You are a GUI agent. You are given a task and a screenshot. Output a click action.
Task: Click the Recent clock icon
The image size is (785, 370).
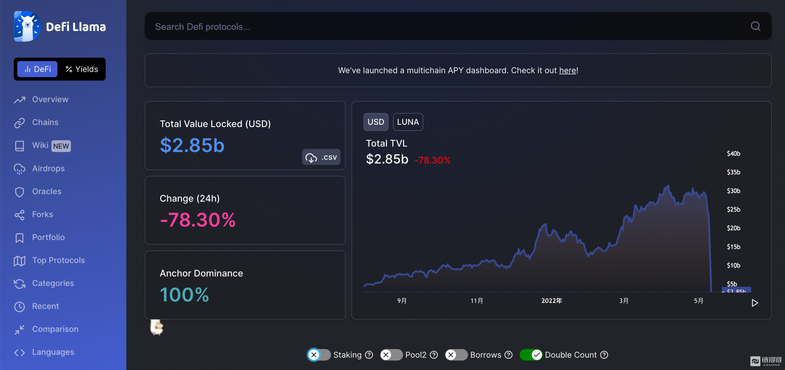20,307
